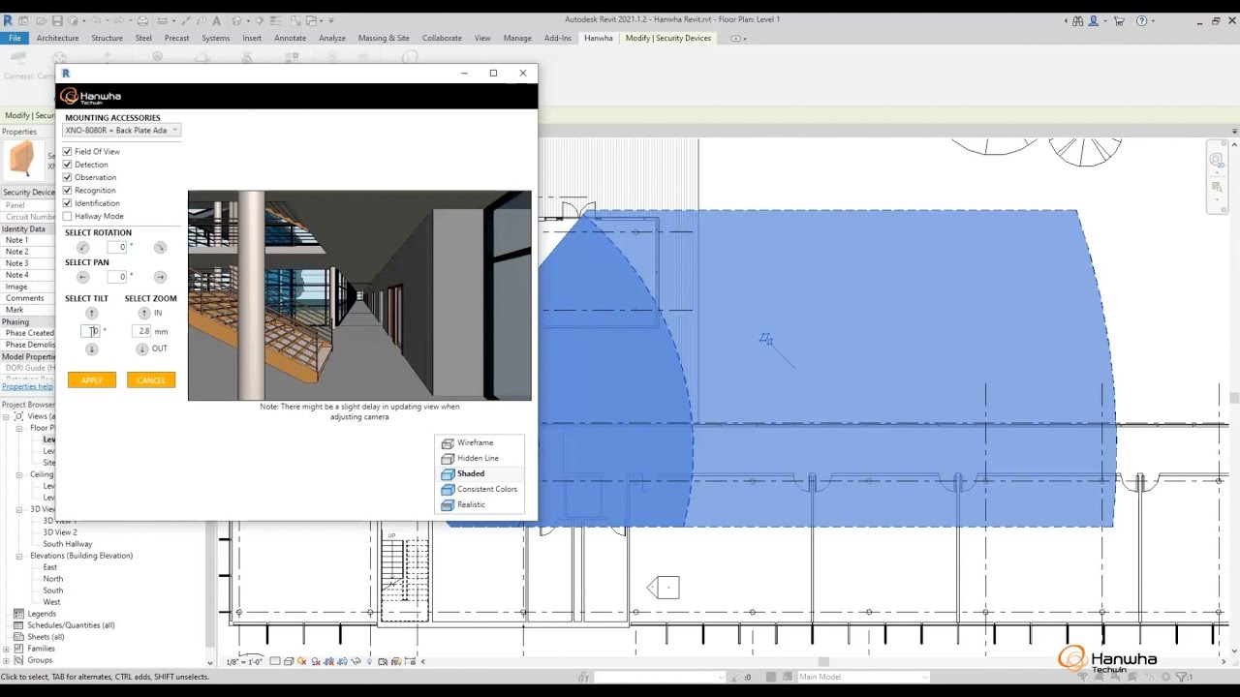Click the Detail Level icon in the view control bar
The image size is (1240, 697).
point(275,661)
